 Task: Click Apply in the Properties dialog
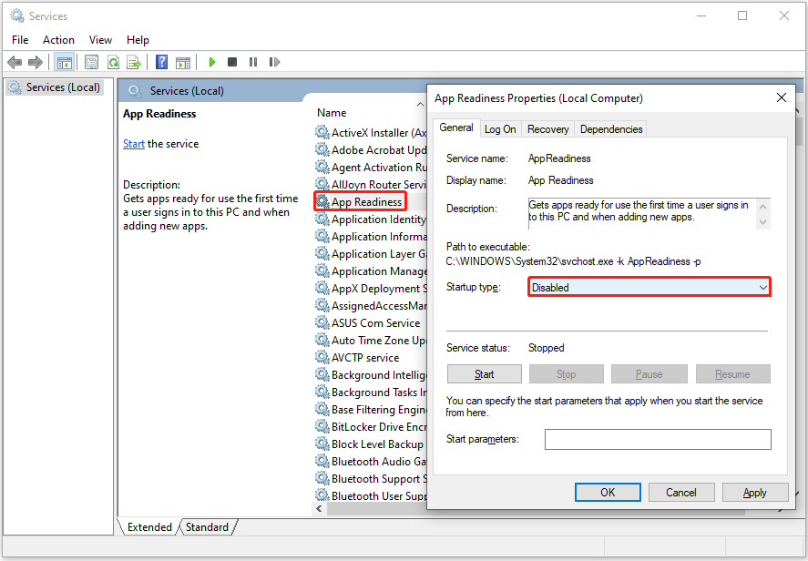click(755, 492)
